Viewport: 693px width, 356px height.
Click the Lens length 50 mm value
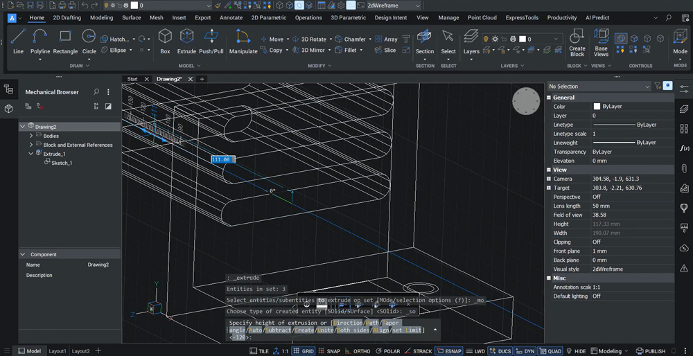tap(600, 206)
